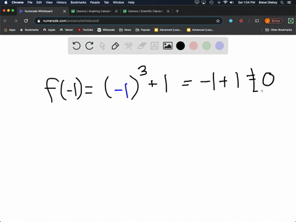
Task: Set pen color to blue-purple
Action: coord(220,46)
